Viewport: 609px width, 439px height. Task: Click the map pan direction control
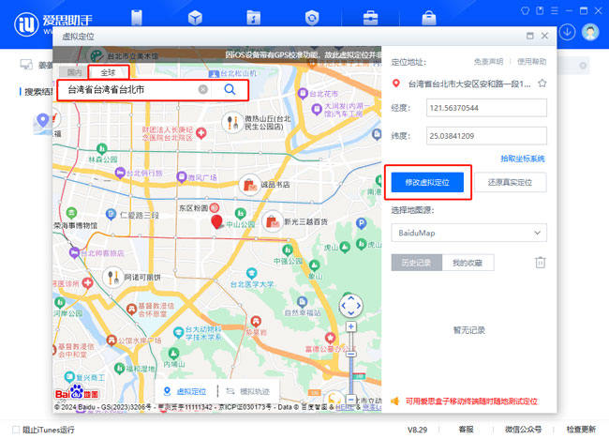(351, 306)
